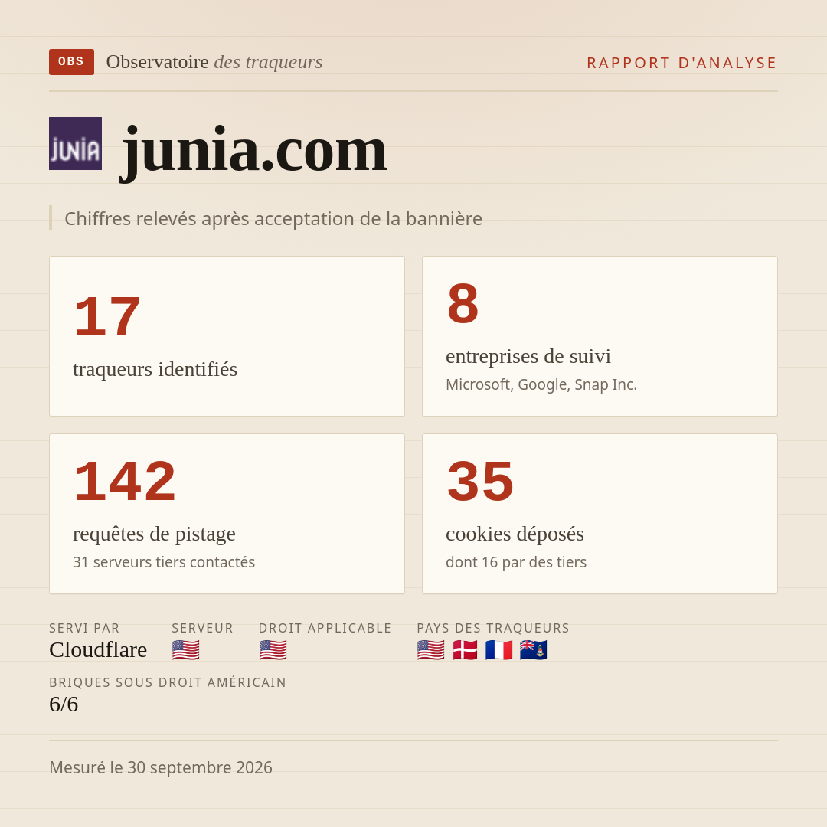Click 'Chiffres relevés après acceptation' subtitle
This screenshot has width=827, height=827.
tap(273, 218)
